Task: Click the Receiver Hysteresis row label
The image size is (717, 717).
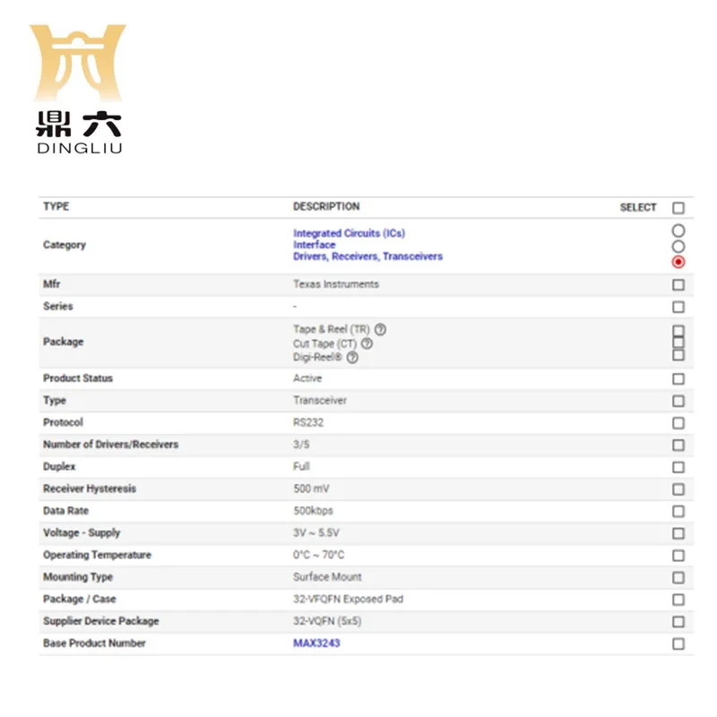Action: [x=90, y=488]
